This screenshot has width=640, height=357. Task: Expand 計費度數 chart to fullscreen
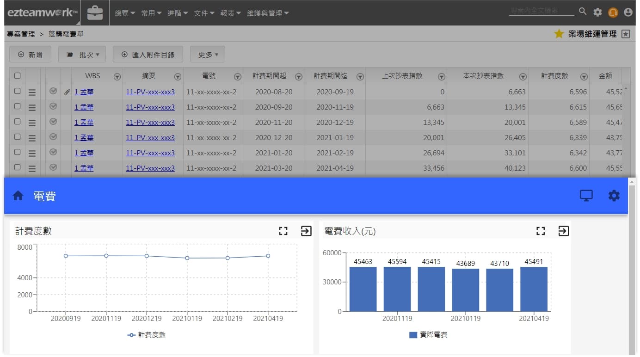283,231
